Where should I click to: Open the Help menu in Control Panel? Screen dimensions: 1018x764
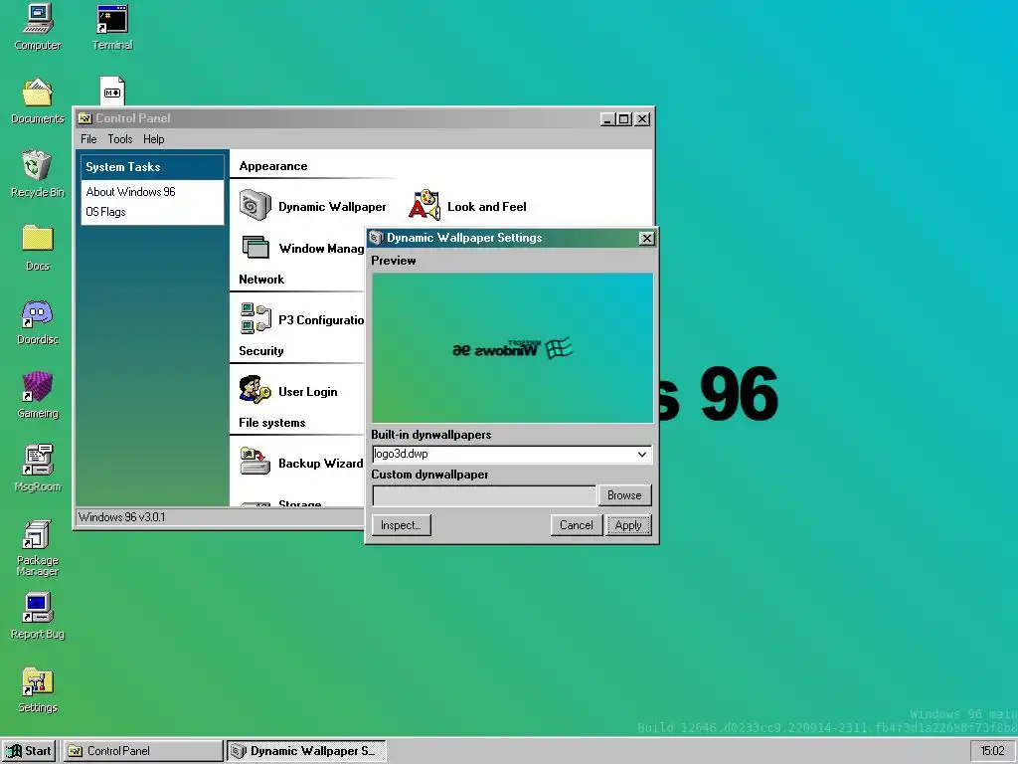point(154,139)
